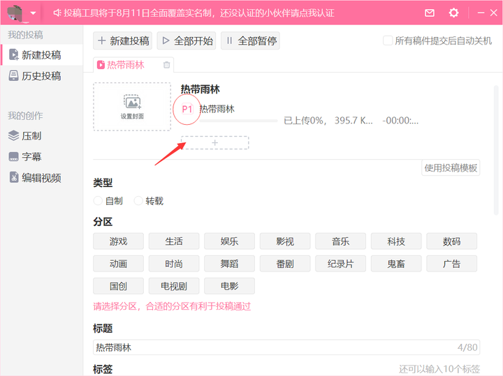
Task: Click the P1 part badge
Action: [187, 110]
